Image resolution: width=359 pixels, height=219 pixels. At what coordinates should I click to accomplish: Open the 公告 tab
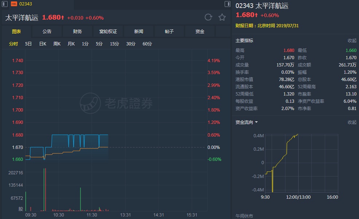click(47, 32)
